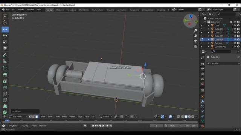241x135 pixels.
Task: Open the World properties tab
Action: [203, 84]
